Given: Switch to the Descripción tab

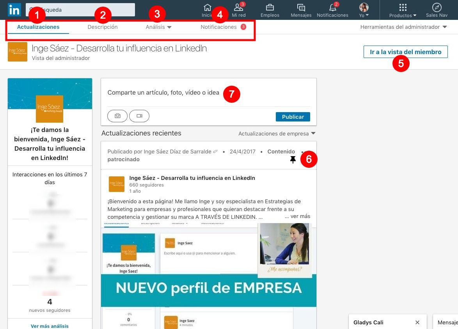Looking at the screenshot, I should click(102, 27).
